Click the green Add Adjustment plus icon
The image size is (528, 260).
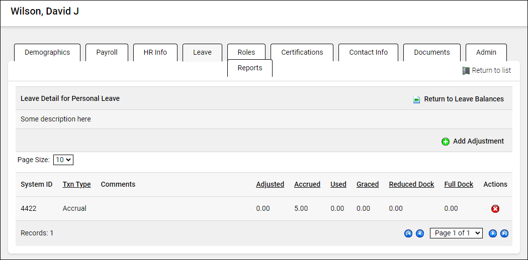(446, 142)
